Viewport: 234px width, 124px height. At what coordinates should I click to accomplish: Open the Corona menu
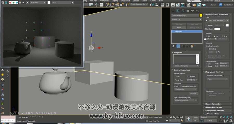153,1
